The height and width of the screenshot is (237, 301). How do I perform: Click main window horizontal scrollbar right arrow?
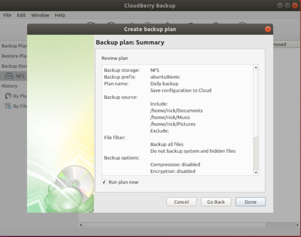click(298, 225)
